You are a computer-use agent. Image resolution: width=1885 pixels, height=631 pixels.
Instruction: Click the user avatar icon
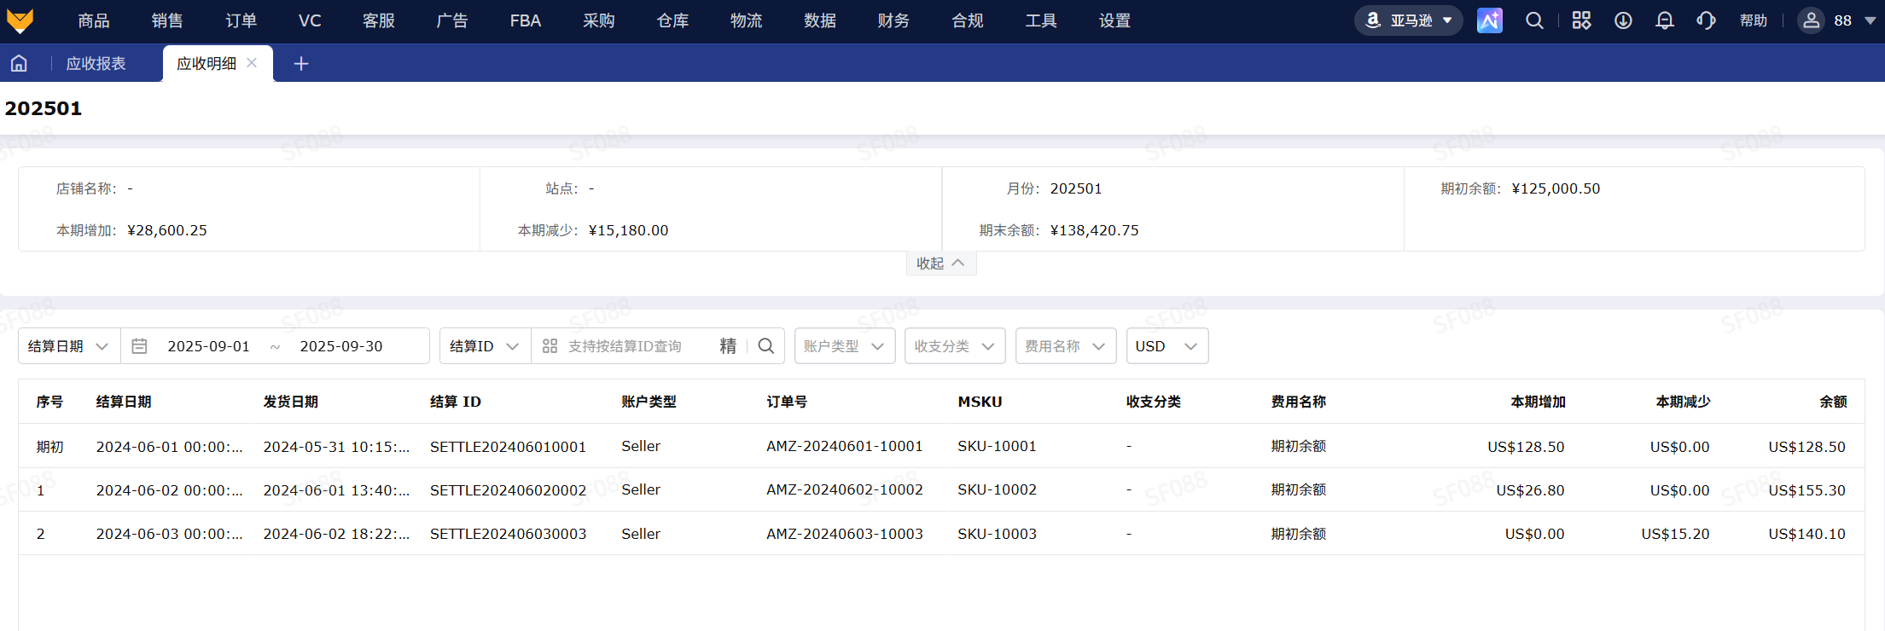[1811, 20]
